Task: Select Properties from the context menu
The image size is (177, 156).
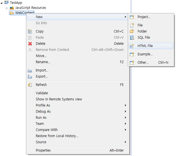Action: (x=43, y=150)
